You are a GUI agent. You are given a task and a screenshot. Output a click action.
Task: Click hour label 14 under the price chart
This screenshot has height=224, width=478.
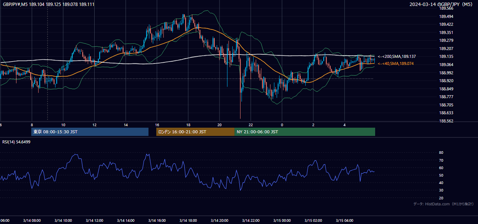(126, 125)
